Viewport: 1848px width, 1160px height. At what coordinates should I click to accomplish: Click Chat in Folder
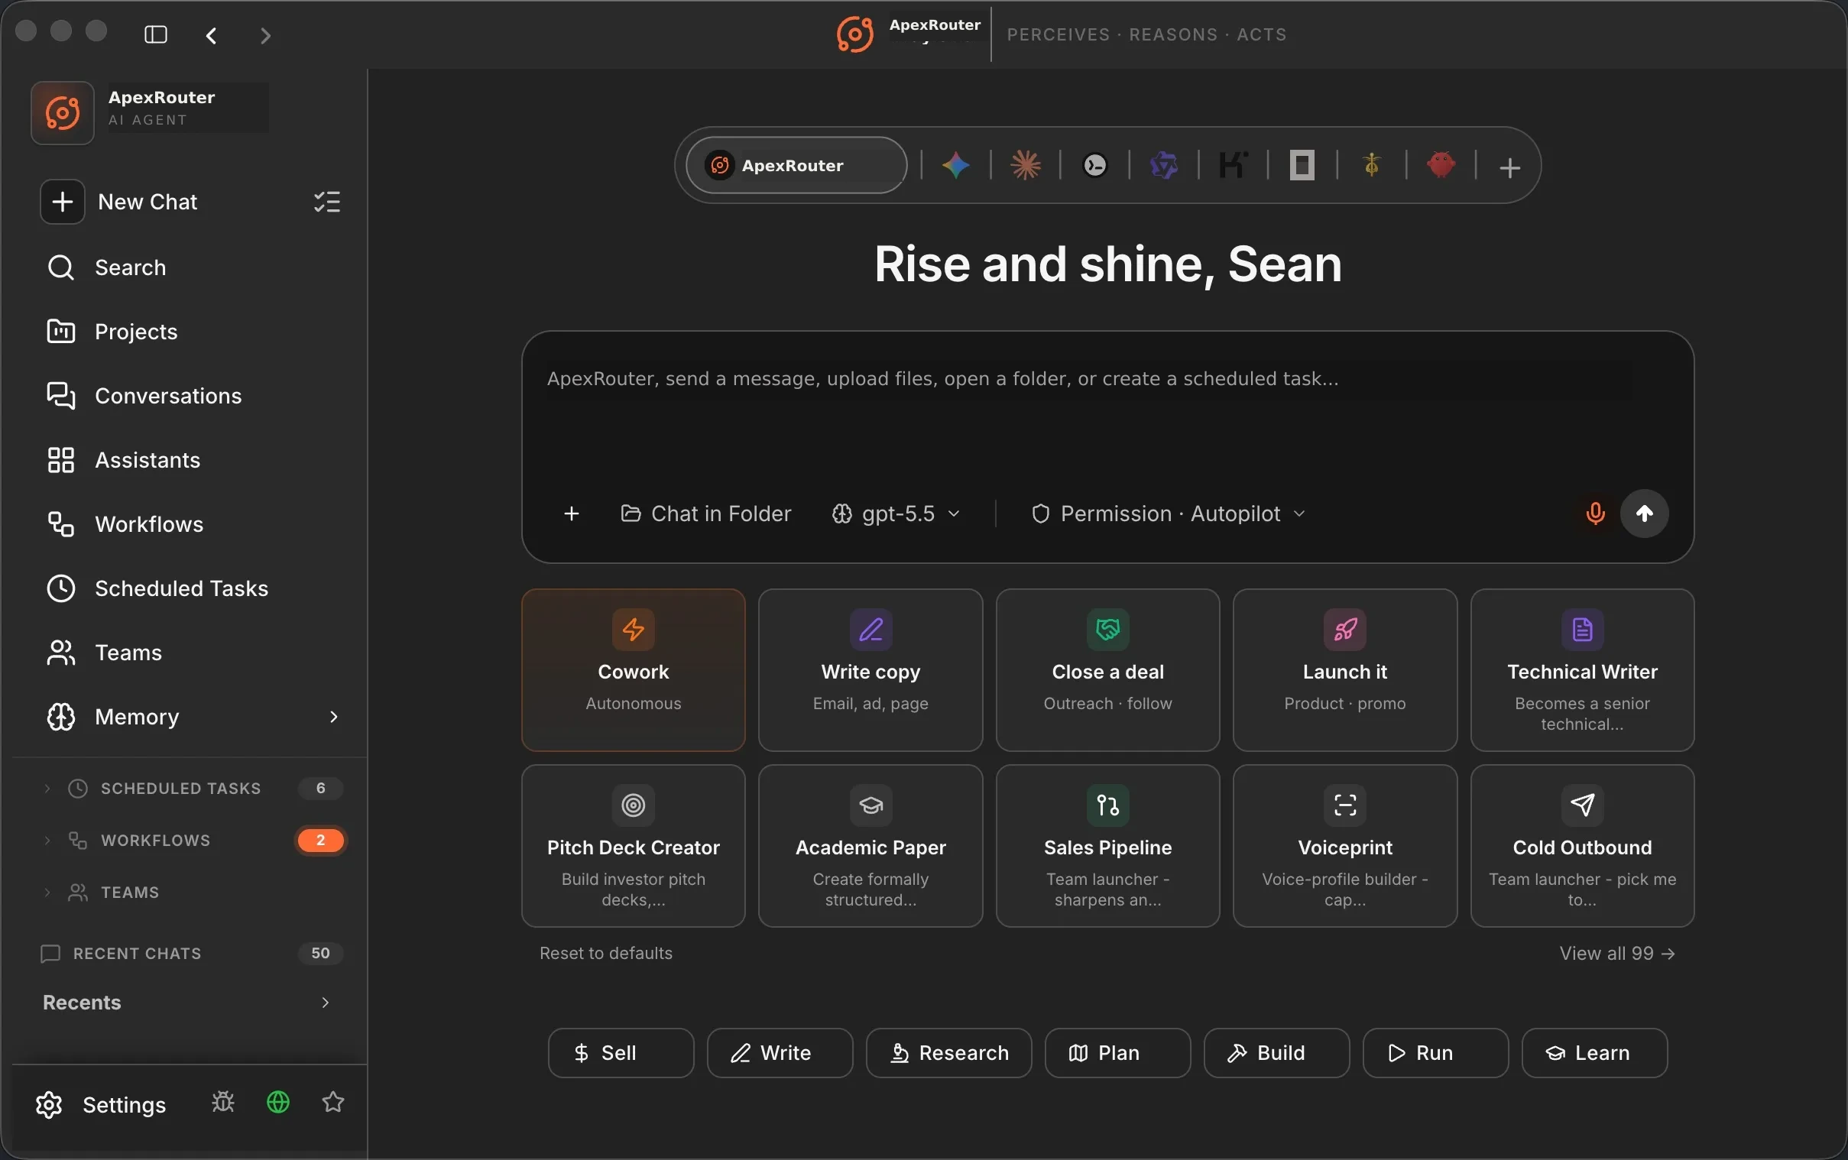click(x=705, y=514)
